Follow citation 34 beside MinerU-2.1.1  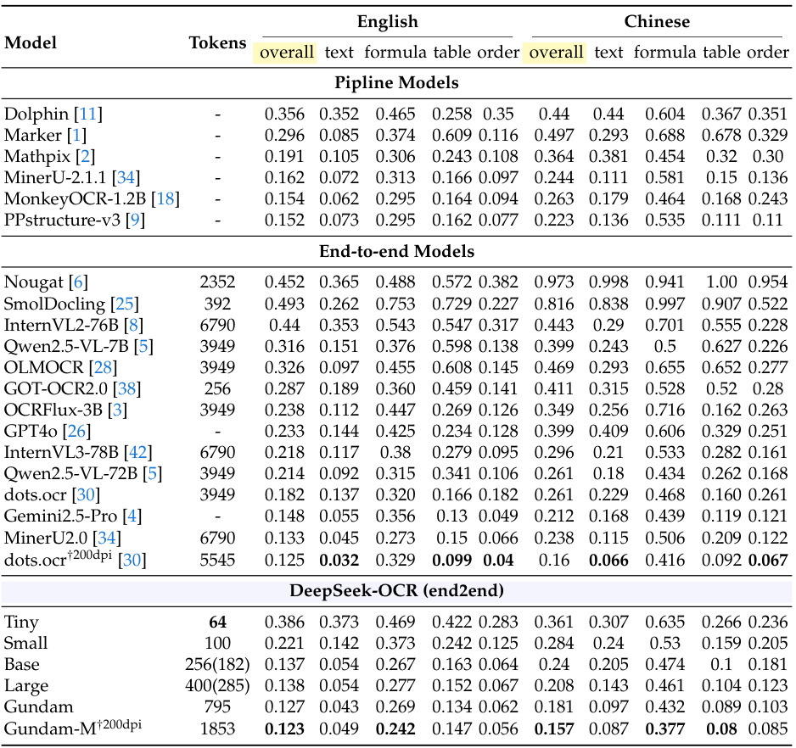(127, 177)
